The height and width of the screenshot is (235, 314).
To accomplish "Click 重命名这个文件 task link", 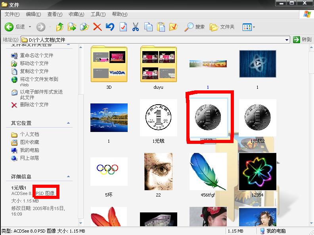I will coord(32,55).
